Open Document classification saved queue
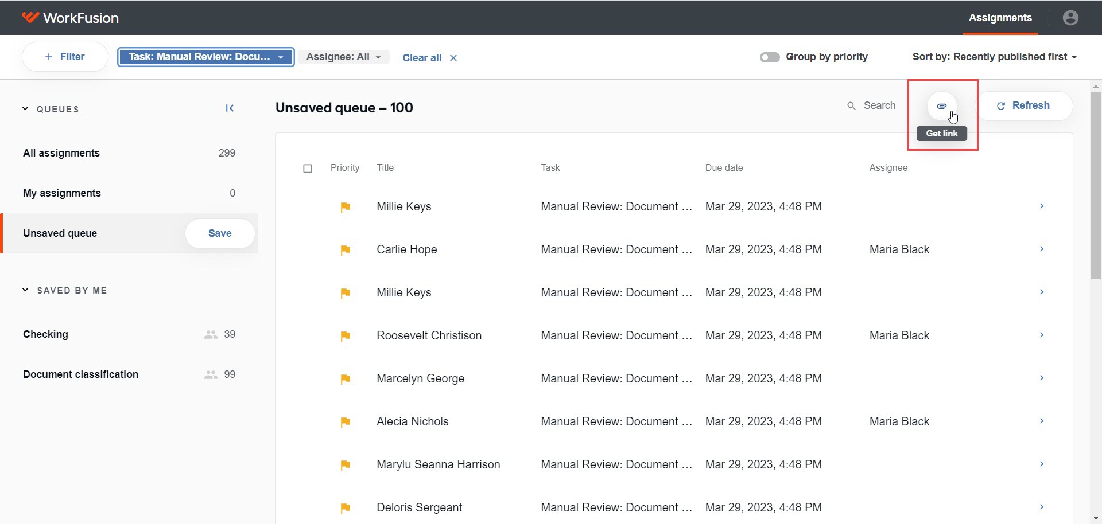Screen dimensions: 1102x524 [x=129, y=374]
